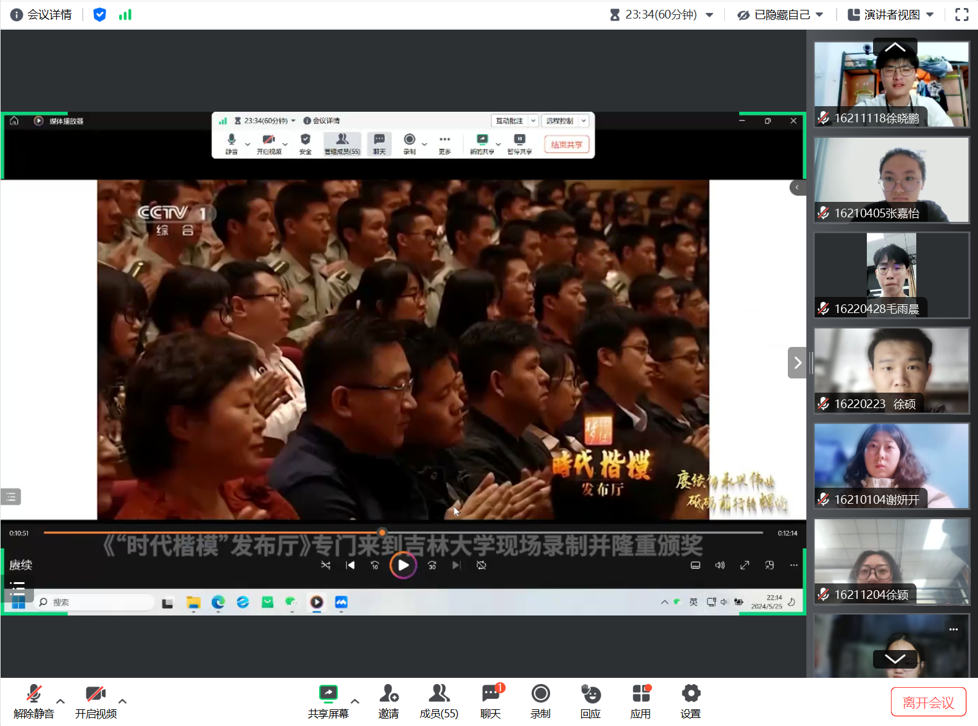978x726 pixels.
Task: Toggle fullscreen mode icon at top right
Action: tap(961, 15)
